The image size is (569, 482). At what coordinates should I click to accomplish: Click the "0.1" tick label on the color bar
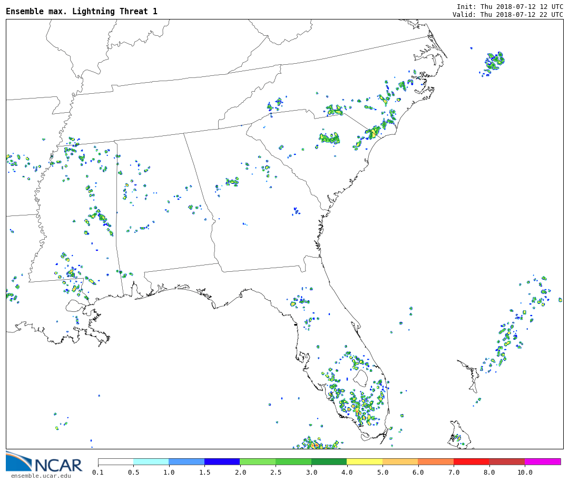[x=98, y=473]
